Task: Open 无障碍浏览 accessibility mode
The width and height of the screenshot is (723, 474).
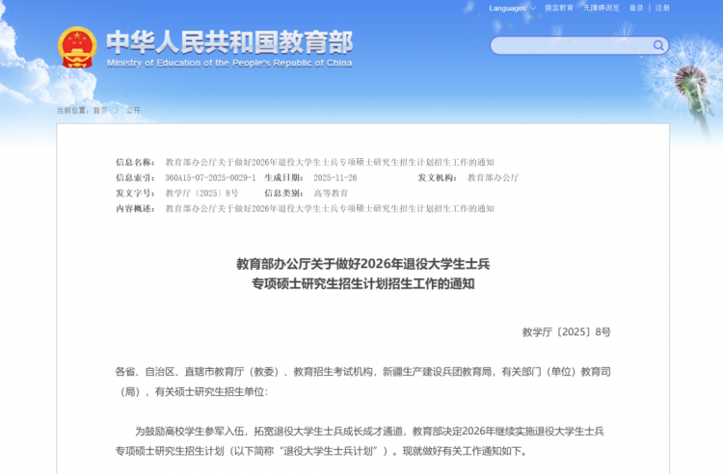Action: pos(601,9)
